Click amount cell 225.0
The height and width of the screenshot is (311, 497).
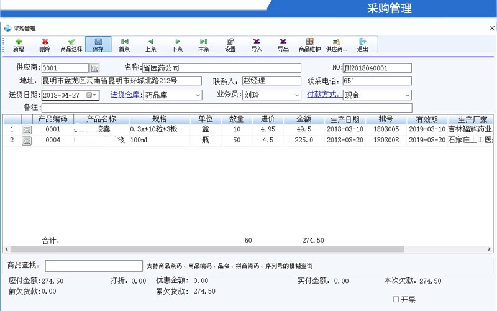pos(304,141)
